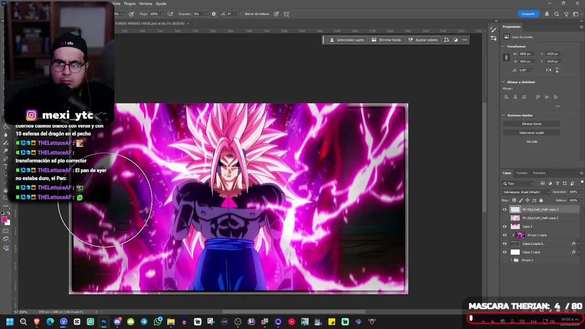Viewport: 585px width, 329px height.
Task: Open WhatsApp from the taskbar
Action: point(158,322)
